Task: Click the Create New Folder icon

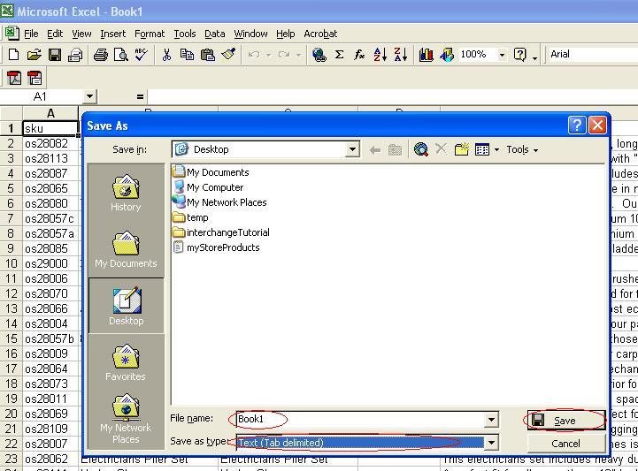Action: pyautogui.click(x=461, y=149)
